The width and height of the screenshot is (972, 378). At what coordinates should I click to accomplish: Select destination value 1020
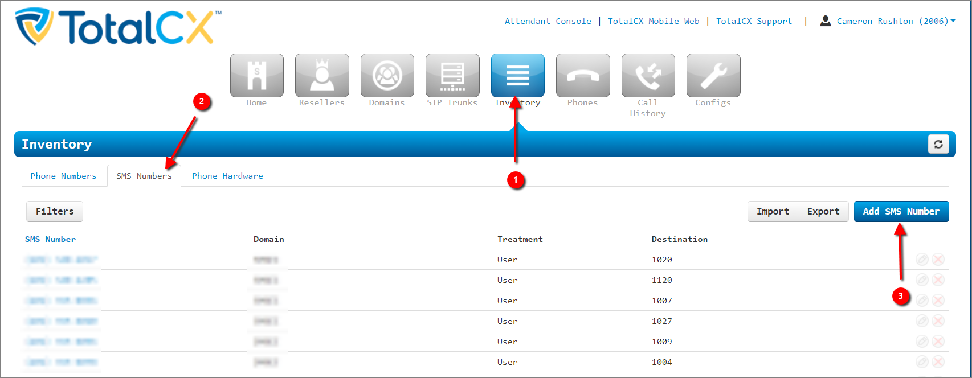pyautogui.click(x=662, y=260)
